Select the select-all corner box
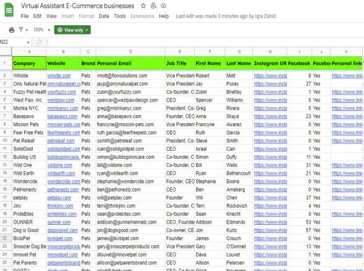The image size is (364, 271). pyautogui.click(x=6, y=52)
